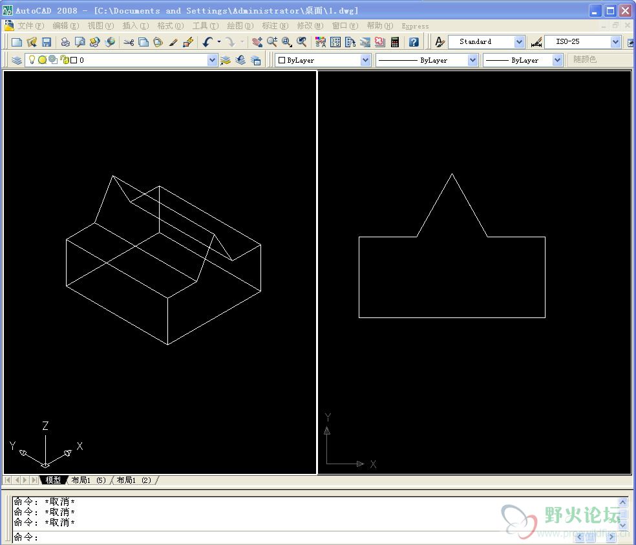This screenshot has height=545, width=636.
Task: Open the color control ByLayer dropdown
Action: pyautogui.click(x=365, y=60)
